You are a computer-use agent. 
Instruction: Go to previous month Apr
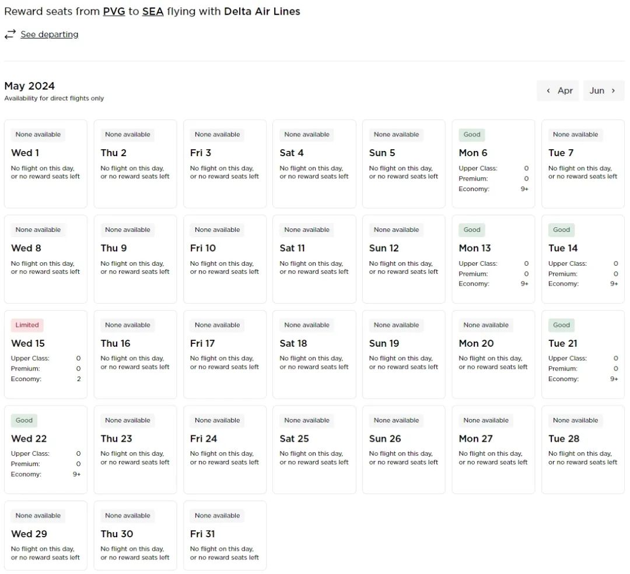tap(558, 90)
